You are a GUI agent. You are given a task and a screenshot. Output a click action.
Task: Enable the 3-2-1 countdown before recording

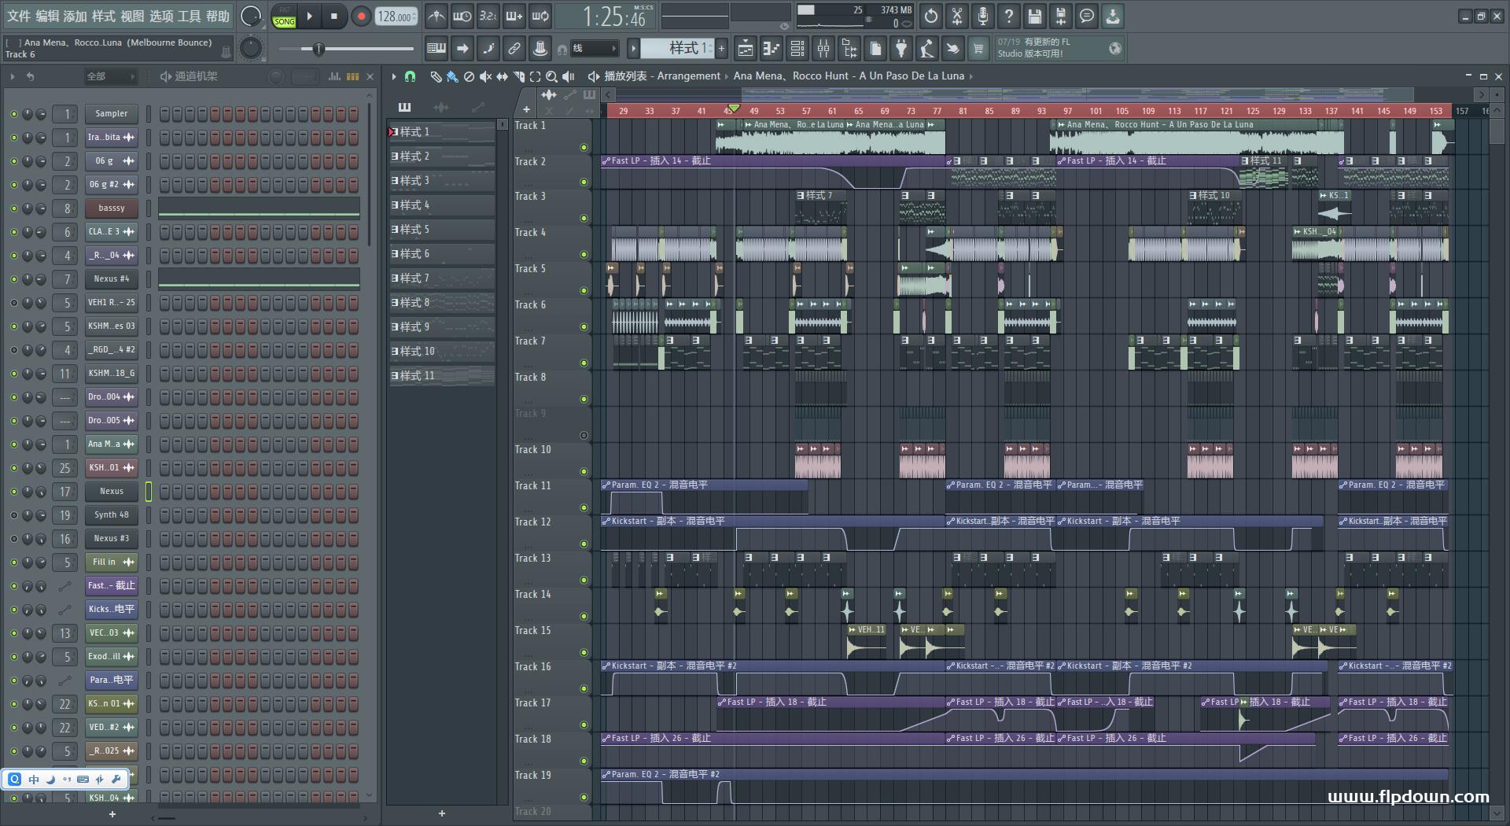pyautogui.click(x=488, y=16)
